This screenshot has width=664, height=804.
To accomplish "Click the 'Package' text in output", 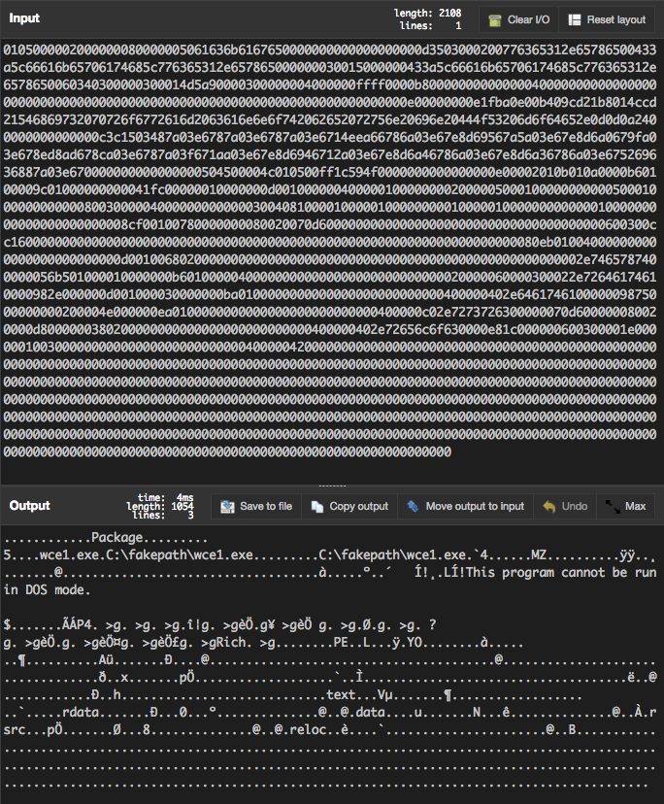I will point(119,537).
